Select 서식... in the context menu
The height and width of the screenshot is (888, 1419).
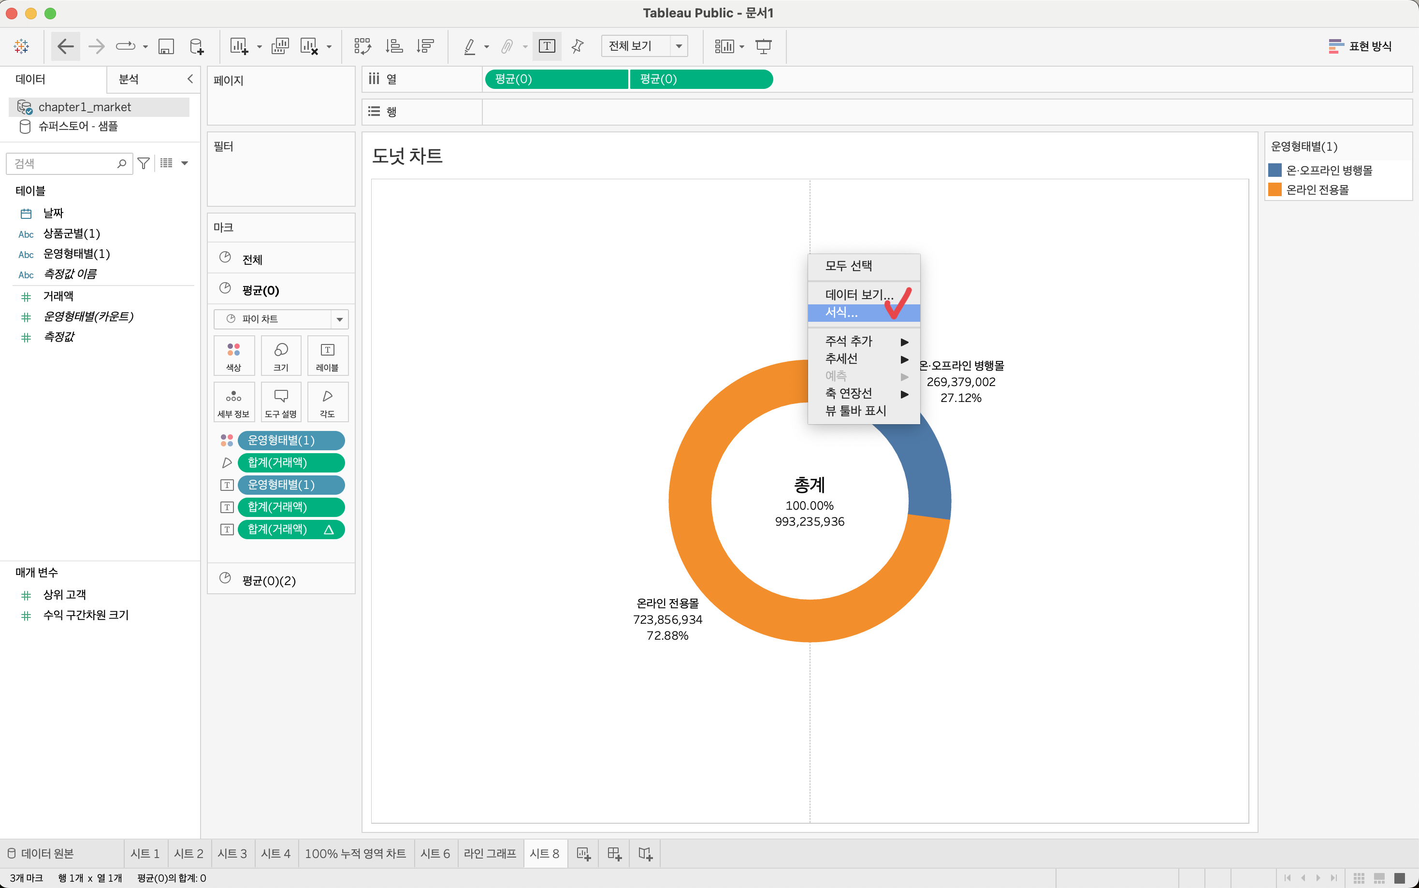pos(841,313)
